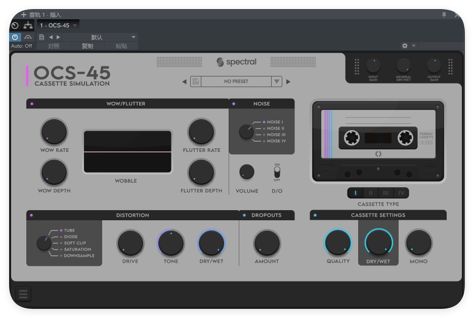Viewport: 474px width, 318px height.
Task: Click the Input Gain knob
Action: click(373, 66)
